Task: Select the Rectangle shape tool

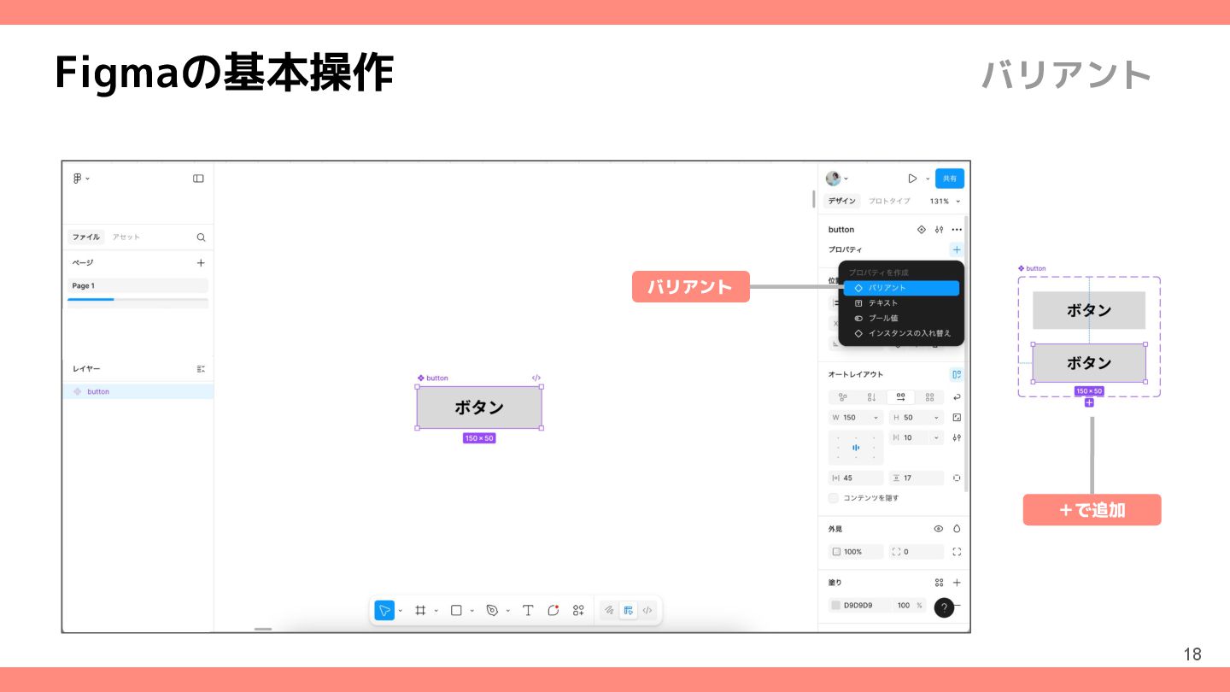Action: coord(456,610)
